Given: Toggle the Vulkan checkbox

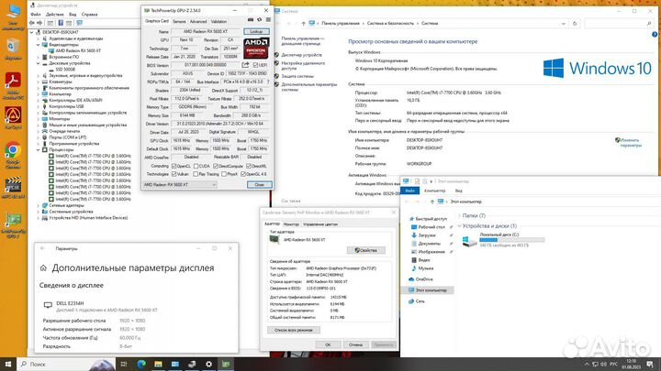Looking at the screenshot, I should 174,174.
